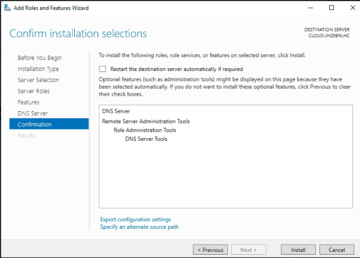Click the Add Roles wizard title bar icon
Screen dimensions: 360x258
pyautogui.click(x=7, y=8)
